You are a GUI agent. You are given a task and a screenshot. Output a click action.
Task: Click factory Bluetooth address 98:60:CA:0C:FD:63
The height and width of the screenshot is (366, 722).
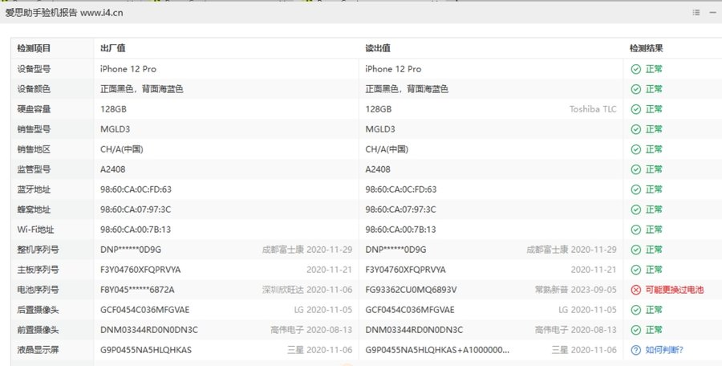[x=136, y=189]
